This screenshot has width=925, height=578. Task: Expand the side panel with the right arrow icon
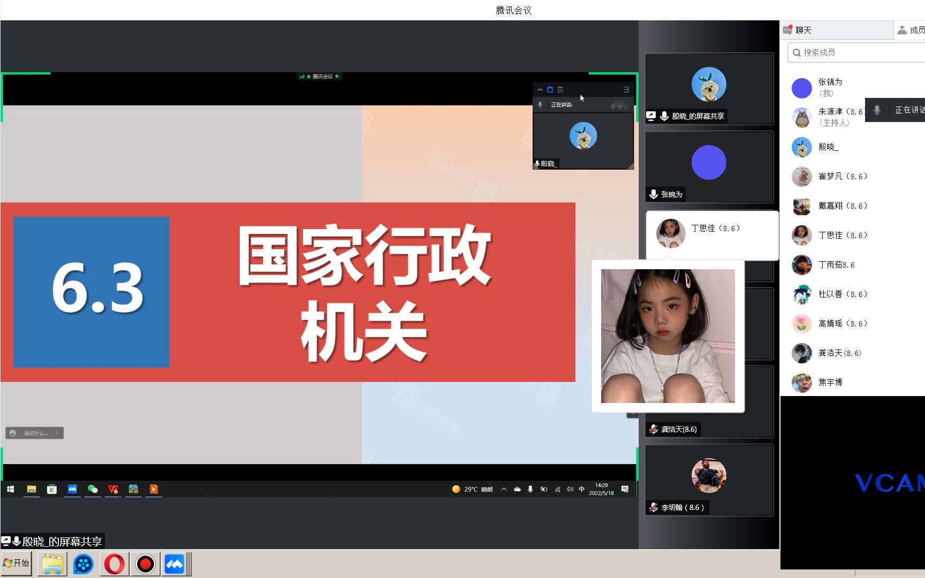(x=626, y=89)
